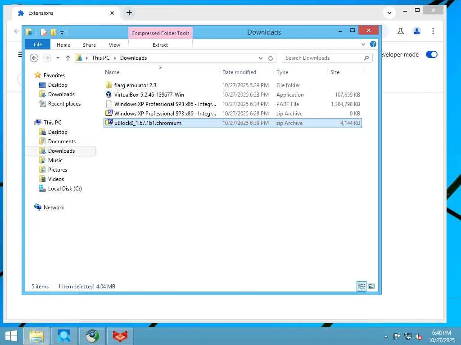Refresh the Downloads folder listing
461x345 pixels.
pyautogui.click(x=271, y=58)
